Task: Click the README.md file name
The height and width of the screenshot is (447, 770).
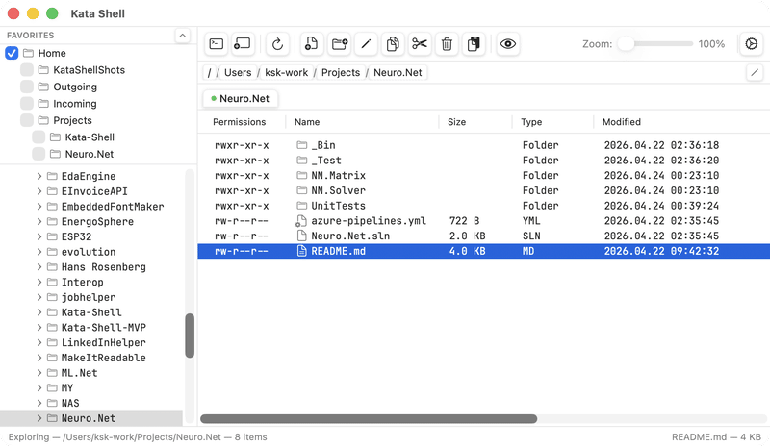Action: 339,251
